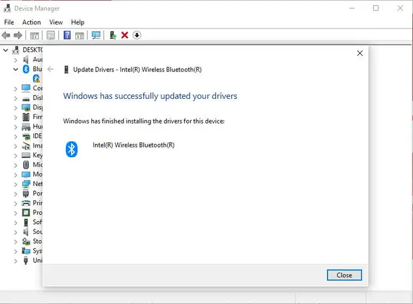Select the Storage controllers icon
This screenshot has width=413, height=304.
click(x=26, y=241)
